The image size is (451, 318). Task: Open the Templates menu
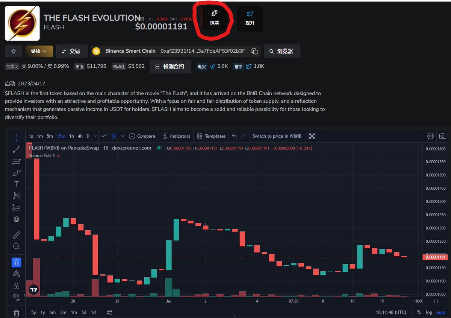[211, 136]
